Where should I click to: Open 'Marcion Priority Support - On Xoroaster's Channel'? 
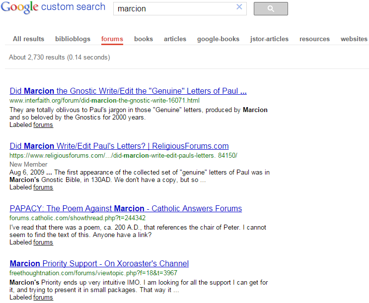tap(99, 263)
